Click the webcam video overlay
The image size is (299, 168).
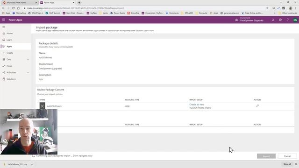tap(29, 132)
